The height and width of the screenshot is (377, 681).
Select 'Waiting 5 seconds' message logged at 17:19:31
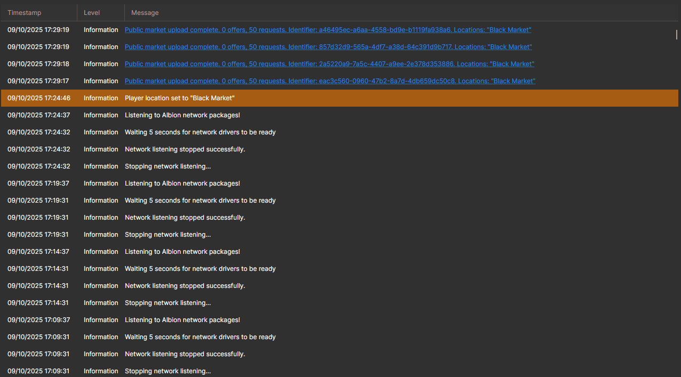click(x=200, y=200)
